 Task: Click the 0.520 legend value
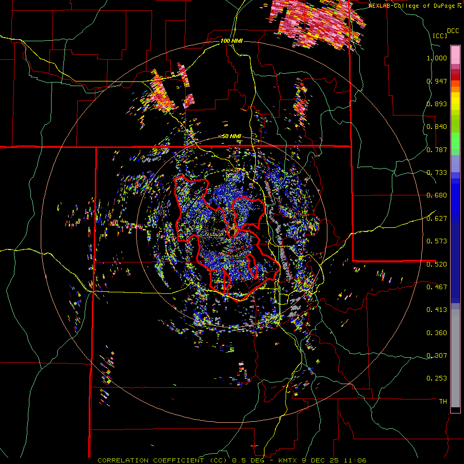click(437, 264)
